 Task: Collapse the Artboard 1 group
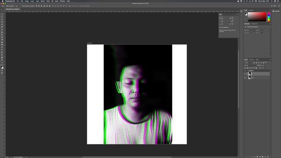(x=247, y=71)
